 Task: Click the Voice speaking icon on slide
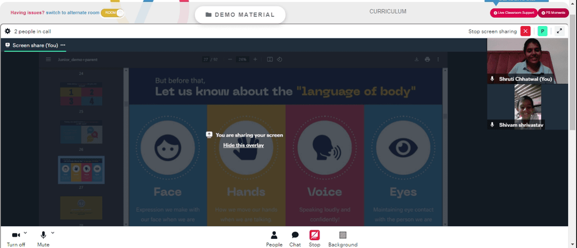pos(324,148)
